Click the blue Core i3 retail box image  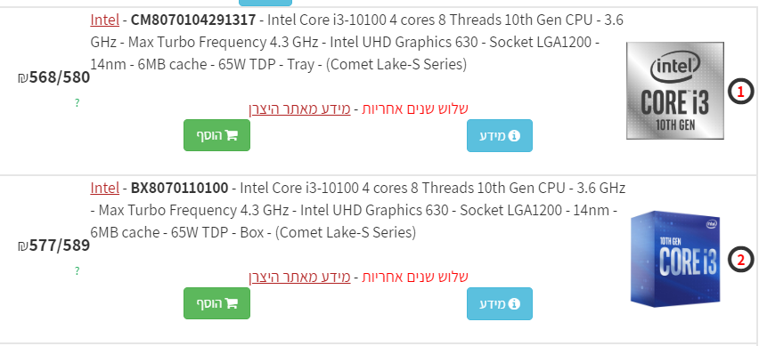tap(675, 259)
